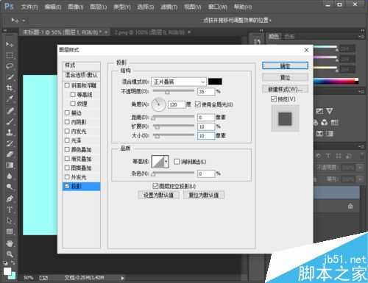Screen dimensions: 368x283
Task: Select the Lasso tool
Action: point(10,66)
